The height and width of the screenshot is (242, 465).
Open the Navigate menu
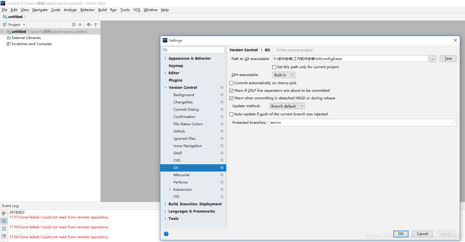[40, 10]
